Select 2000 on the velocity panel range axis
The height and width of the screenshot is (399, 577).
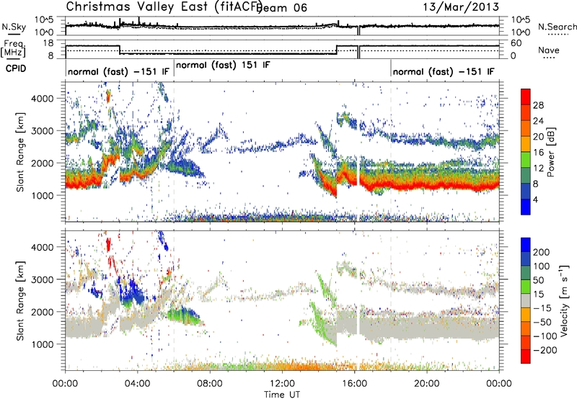42,312
